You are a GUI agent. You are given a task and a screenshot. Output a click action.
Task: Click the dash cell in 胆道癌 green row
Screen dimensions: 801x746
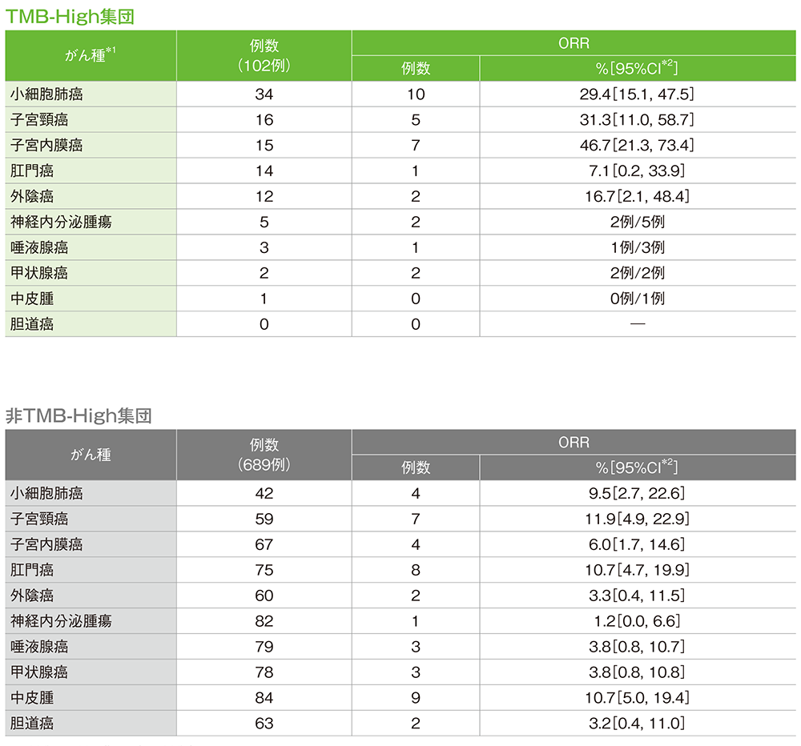637,324
